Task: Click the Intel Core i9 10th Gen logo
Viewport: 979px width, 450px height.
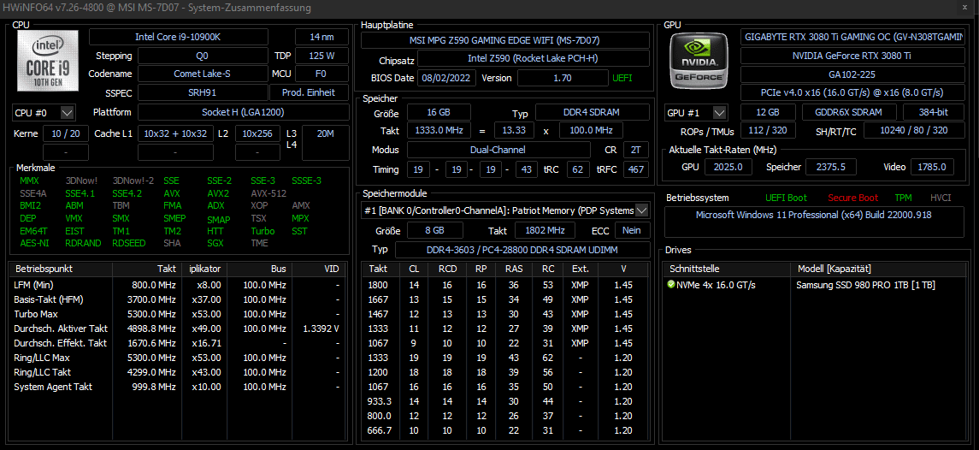Action: (x=48, y=61)
